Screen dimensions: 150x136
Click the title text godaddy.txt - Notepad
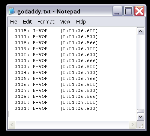(49, 12)
